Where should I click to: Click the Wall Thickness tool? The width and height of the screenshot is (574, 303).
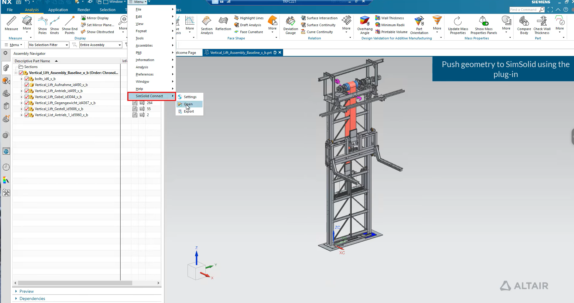(x=390, y=18)
